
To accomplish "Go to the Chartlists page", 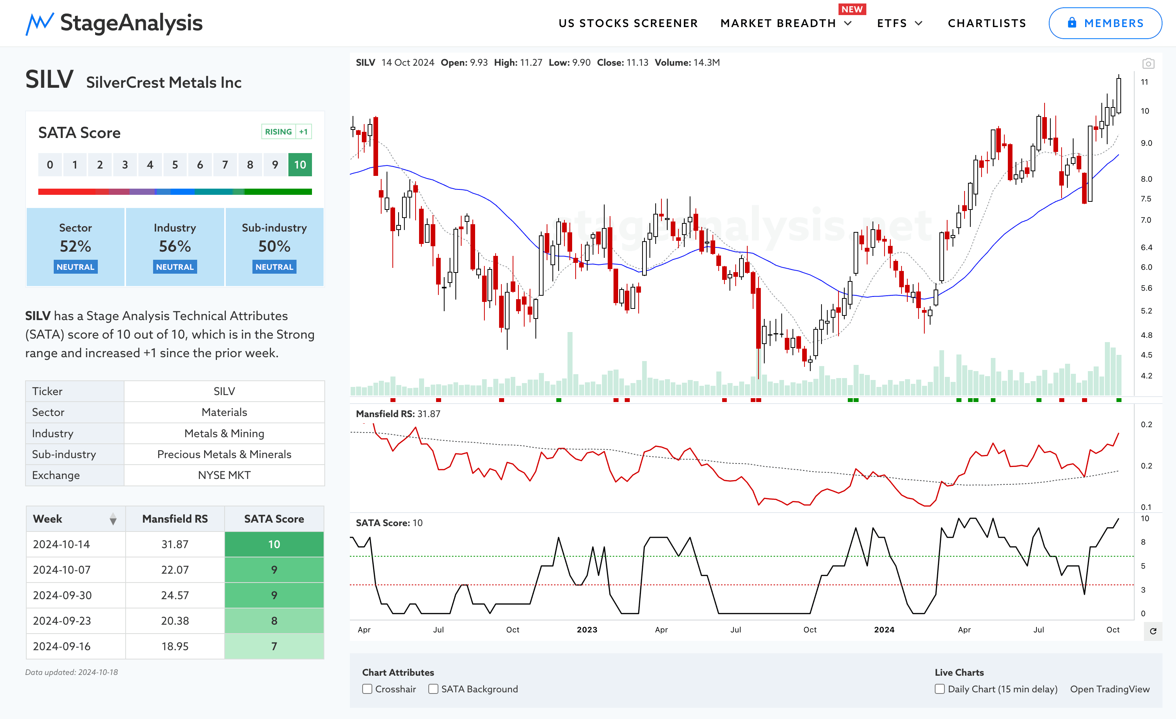I will pyautogui.click(x=987, y=23).
